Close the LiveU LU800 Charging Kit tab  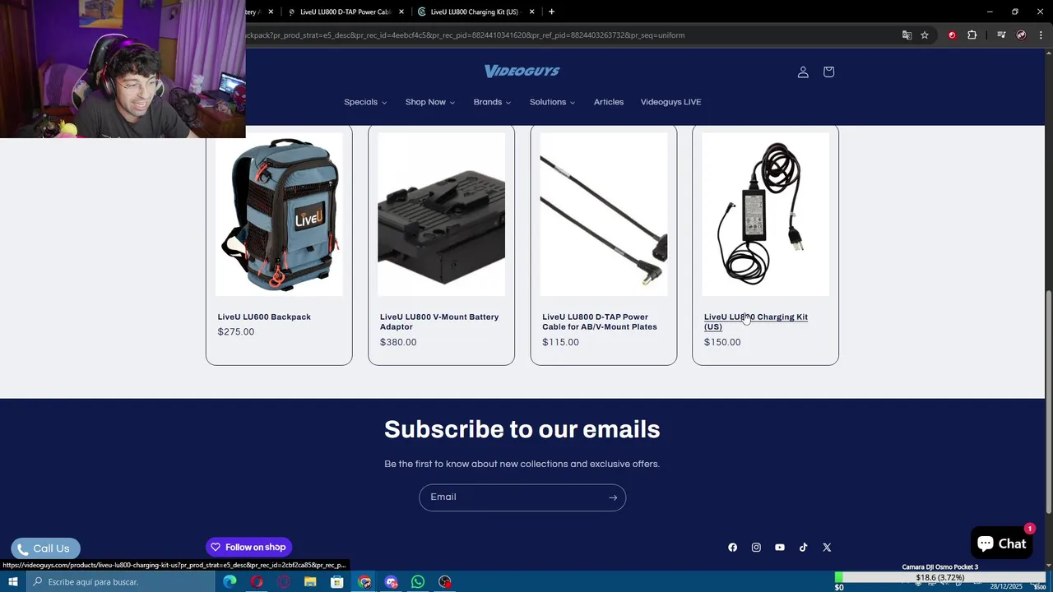coord(532,12)
